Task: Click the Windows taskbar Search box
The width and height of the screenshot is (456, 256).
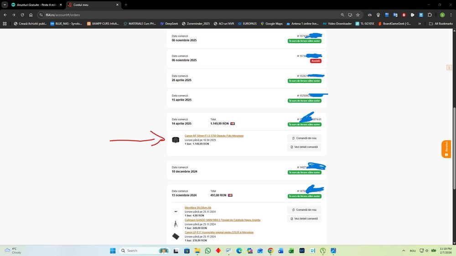Action: pos(144,251)
